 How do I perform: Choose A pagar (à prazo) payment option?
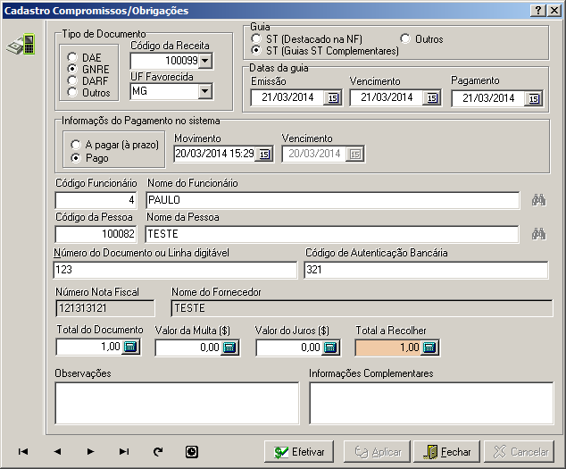point(74,144)
